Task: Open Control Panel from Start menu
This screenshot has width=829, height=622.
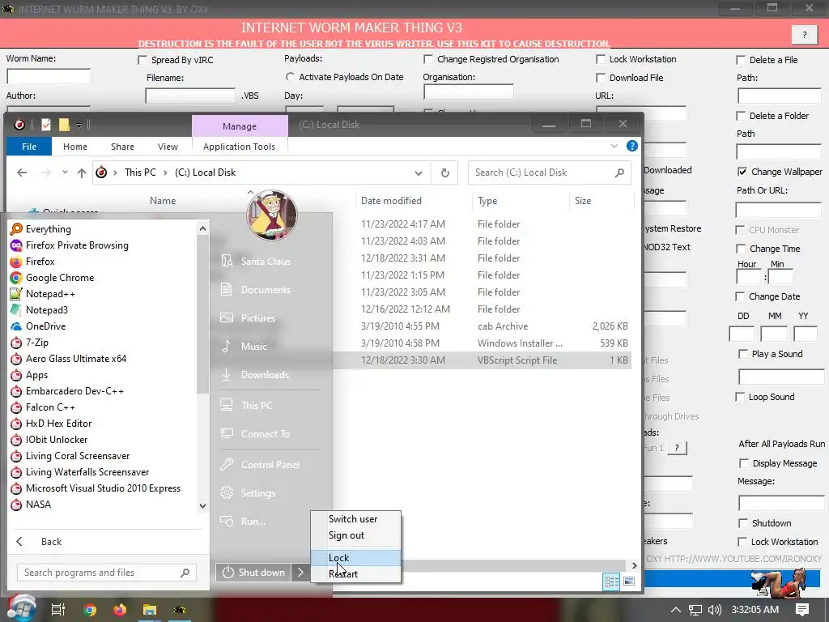Action: click(x=260, y=465)
